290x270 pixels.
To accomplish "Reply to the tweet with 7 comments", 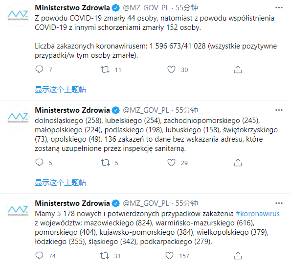I will [39, 70].
